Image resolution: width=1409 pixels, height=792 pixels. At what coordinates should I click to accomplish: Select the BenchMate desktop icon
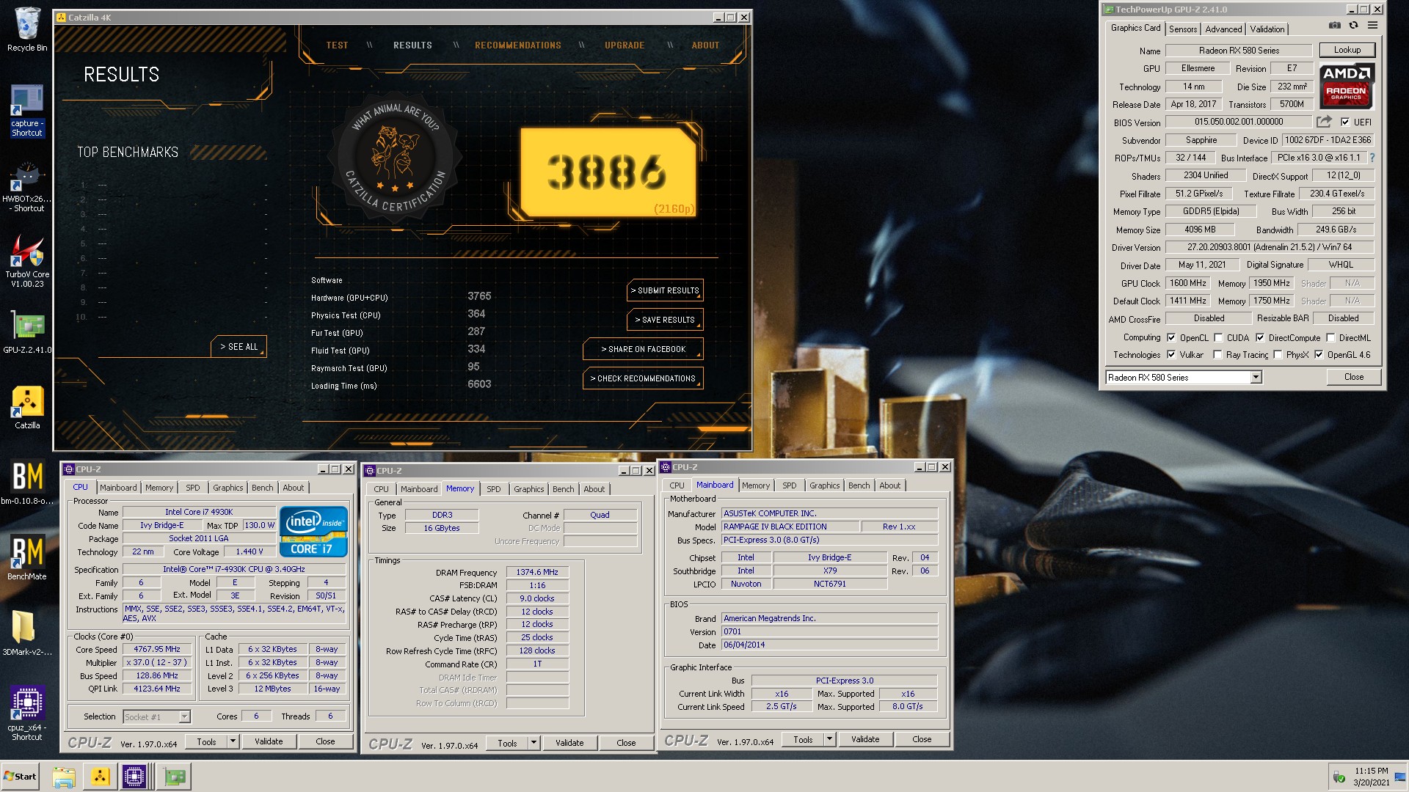click(x=27, y=557)
